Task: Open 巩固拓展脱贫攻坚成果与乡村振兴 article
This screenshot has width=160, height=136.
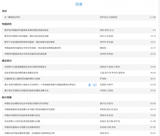Action: (x=29, y=109)
